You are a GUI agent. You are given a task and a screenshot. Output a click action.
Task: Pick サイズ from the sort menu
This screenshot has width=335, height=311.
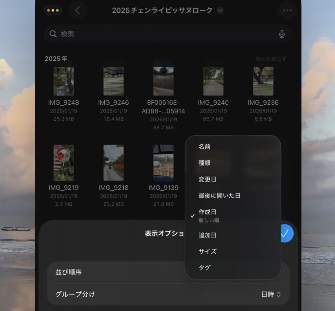pyautogui.click(x=207, y=251)
